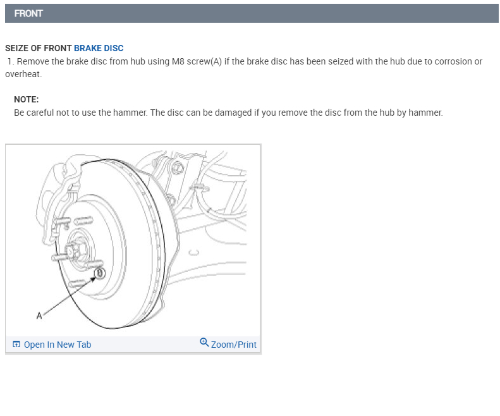Click the NOTE: heading text

tap(26, 99)
